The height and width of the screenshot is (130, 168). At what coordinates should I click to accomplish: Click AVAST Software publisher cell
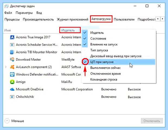(71, 67)
